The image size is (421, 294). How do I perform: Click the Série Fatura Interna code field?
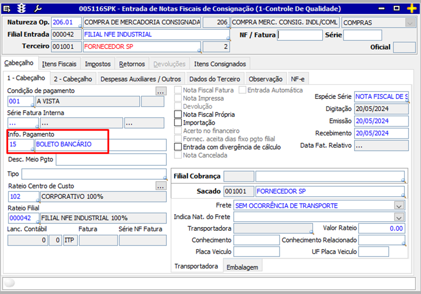tap(23, 123)
